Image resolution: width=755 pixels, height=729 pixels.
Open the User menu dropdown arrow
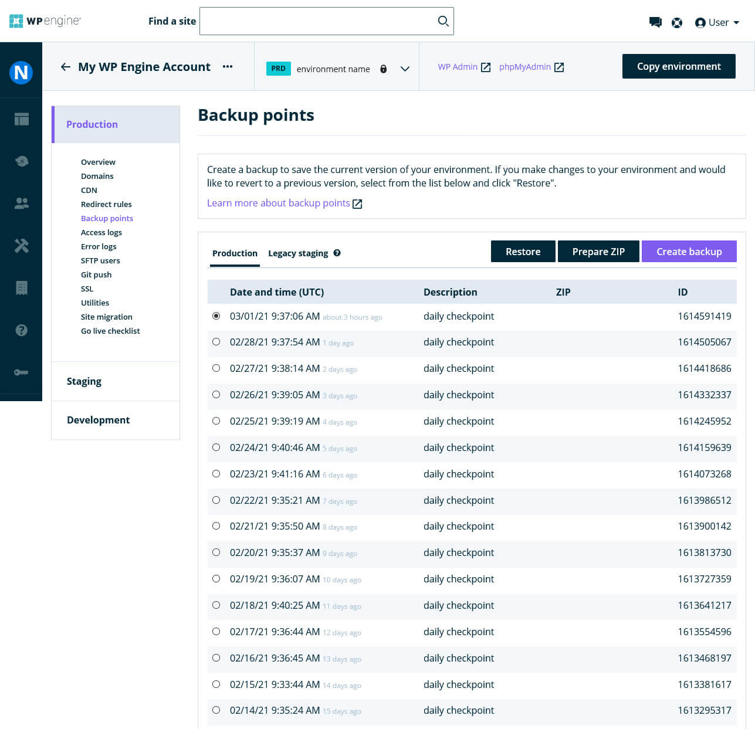point(736,23)
